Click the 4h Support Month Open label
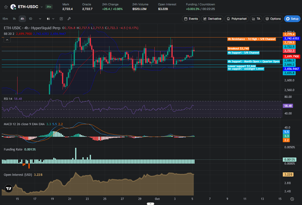This screenshot has height=205, width=302. click(x=254, y=61)
